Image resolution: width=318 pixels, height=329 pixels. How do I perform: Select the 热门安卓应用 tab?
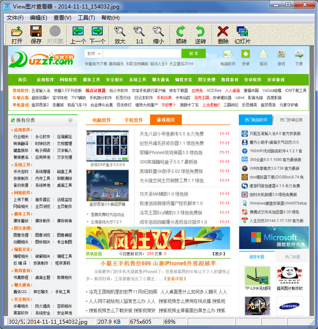tap(291, 120)
